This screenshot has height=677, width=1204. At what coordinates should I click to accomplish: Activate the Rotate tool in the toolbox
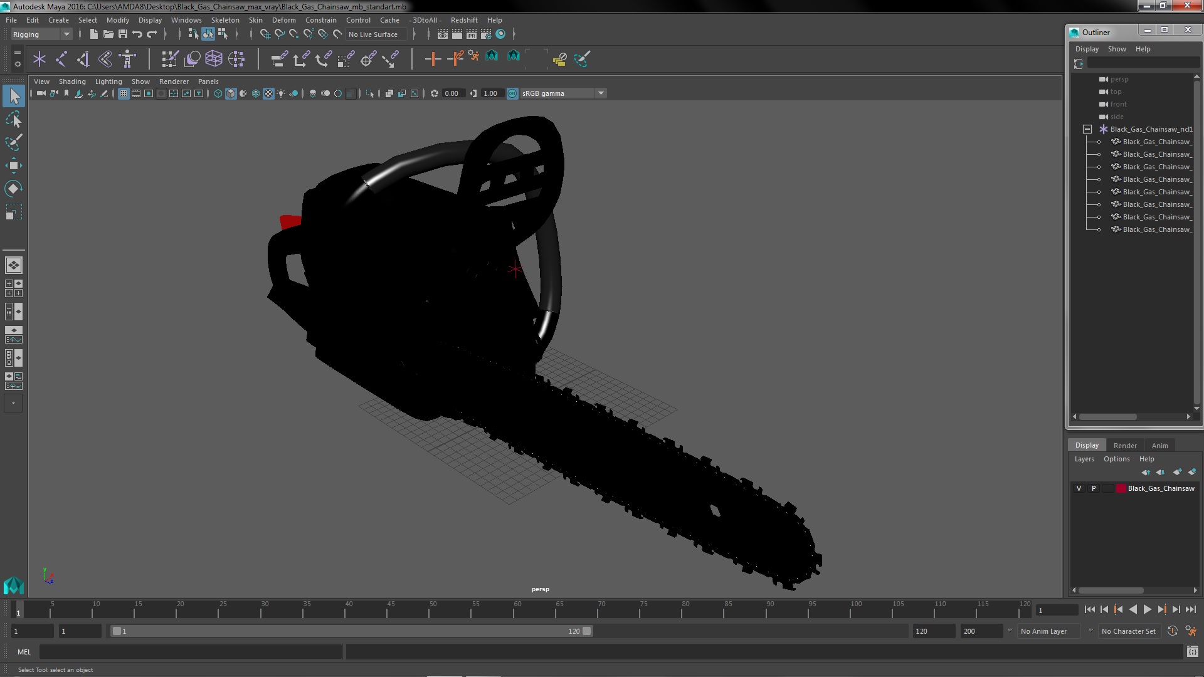13,189
